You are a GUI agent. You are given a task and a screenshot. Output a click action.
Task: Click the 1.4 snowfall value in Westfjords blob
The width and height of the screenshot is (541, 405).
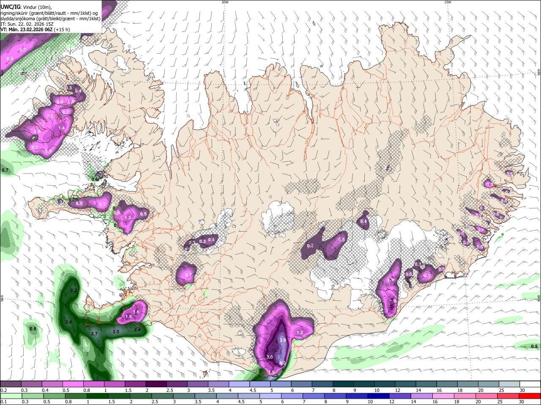(x=61, y=128)
